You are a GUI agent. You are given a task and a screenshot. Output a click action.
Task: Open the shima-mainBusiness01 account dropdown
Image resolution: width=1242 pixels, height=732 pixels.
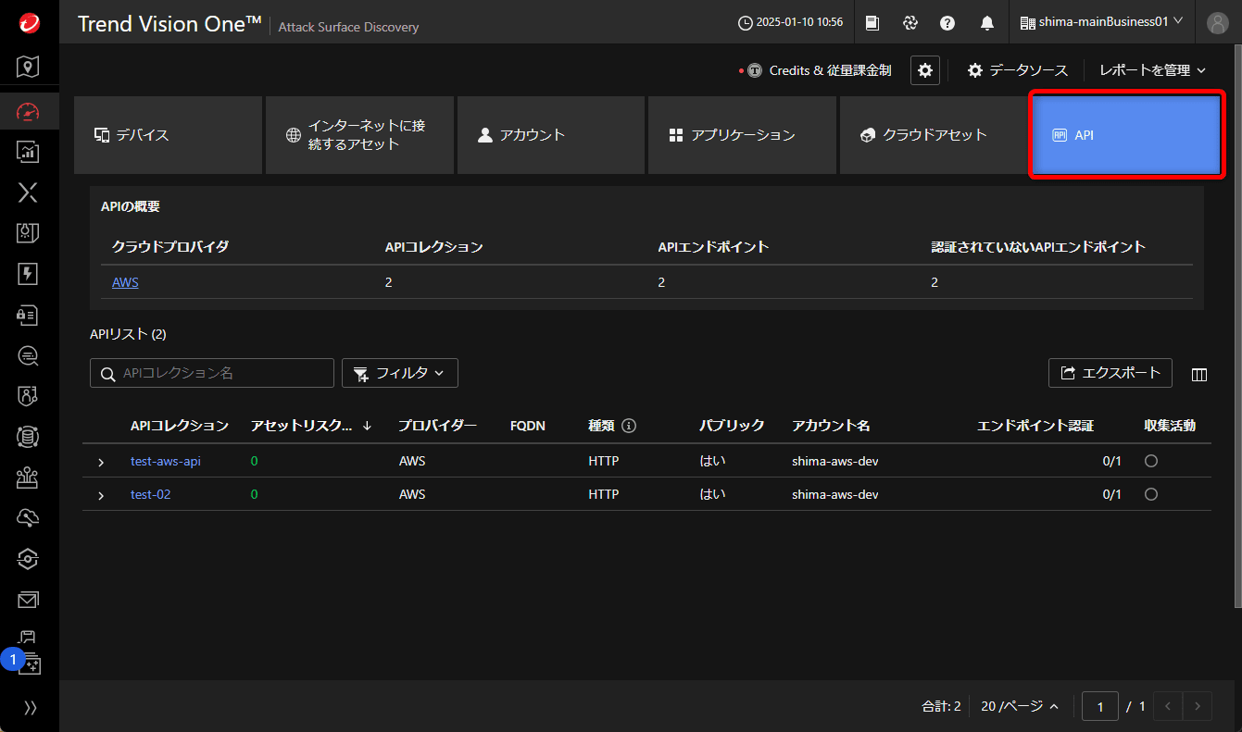1101,22
